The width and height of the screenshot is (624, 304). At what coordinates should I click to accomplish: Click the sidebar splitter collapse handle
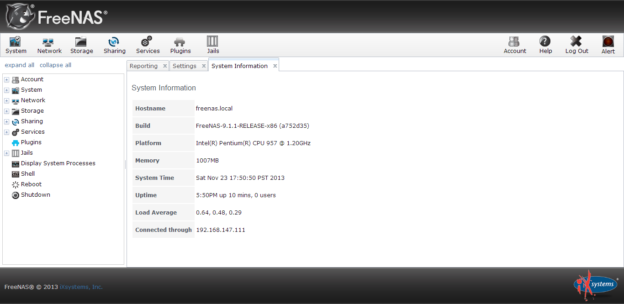point(125,164)
